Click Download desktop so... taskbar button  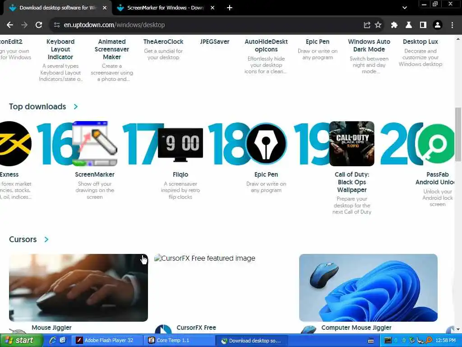(252, 341)
